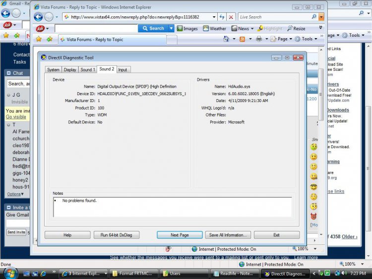Open Tools menu in Vista Forums window
The height and width of the screenshot is (279, 372).
pos(306,39)
